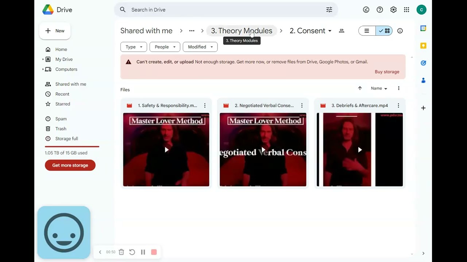Pause the screen recording
467x262 pixels.
[143, 252]
